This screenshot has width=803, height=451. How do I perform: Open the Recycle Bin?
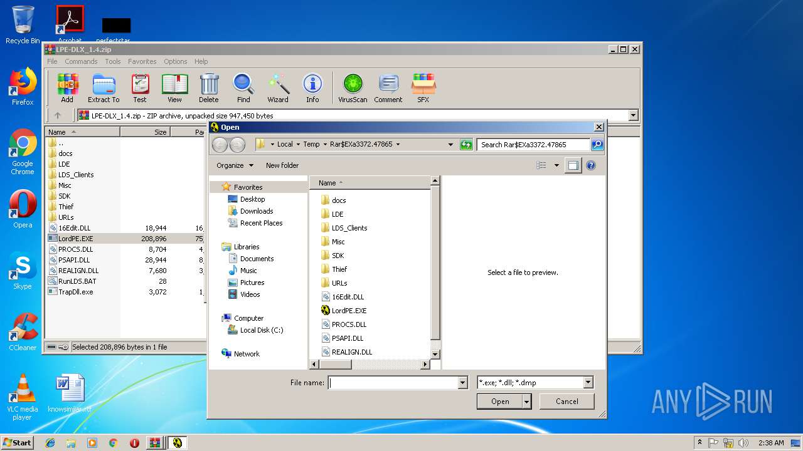pyautogui.click(x=23, y=25)
